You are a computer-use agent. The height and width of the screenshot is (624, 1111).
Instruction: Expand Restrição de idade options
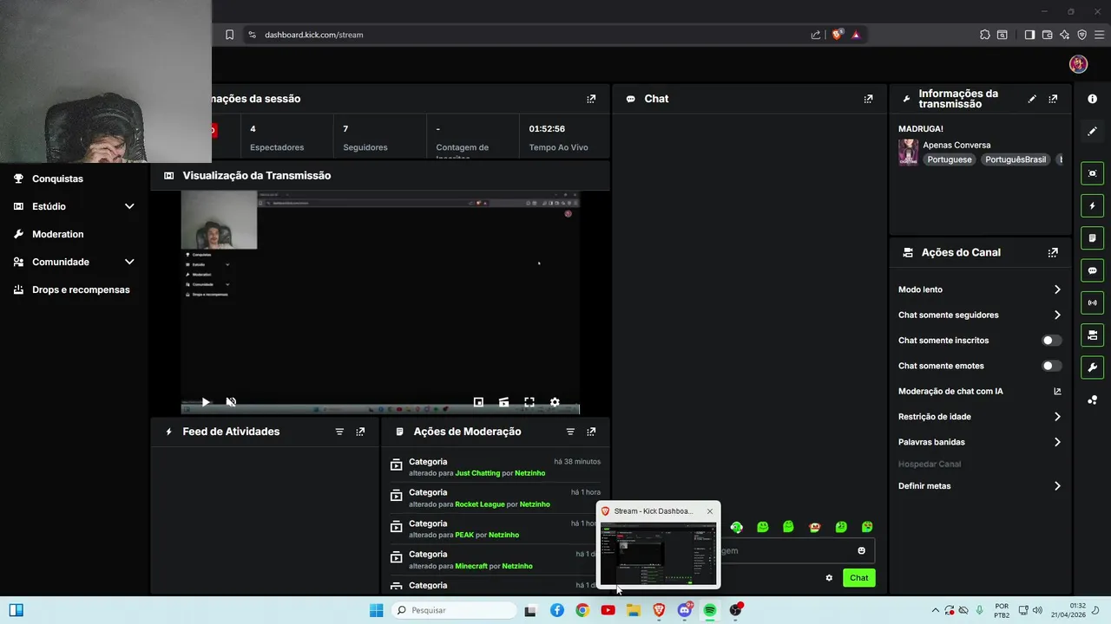pyautogui.click(x=1057, y=417)
